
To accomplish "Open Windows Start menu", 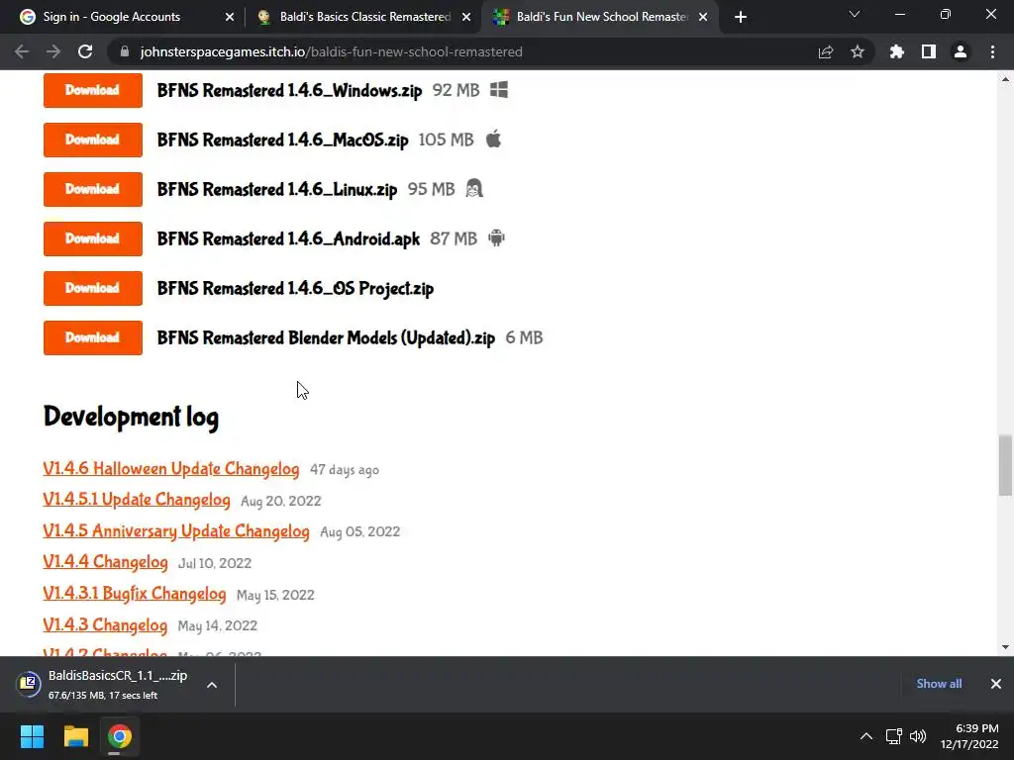I will (32, 736).
